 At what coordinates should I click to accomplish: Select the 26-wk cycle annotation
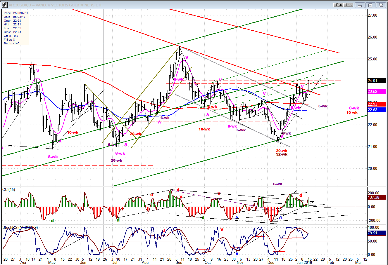coord(116,161)
